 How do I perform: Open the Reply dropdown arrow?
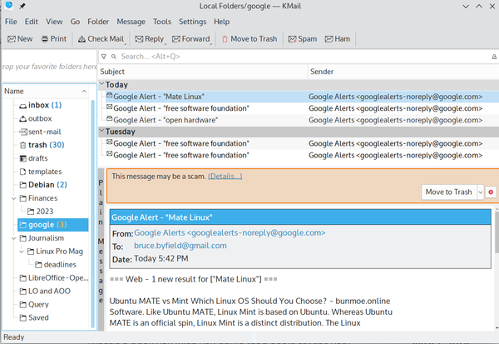pyautogui.click(x=166, y=44)
